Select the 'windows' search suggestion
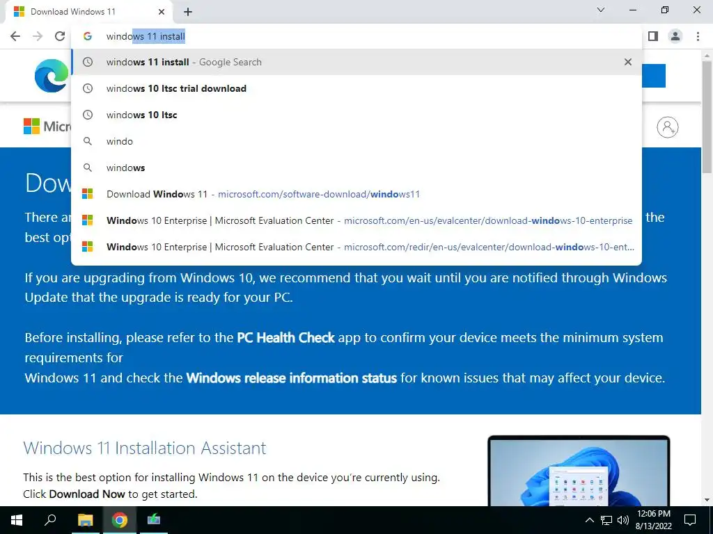Screen dimensions: 713x534 click(x=356, y=168)
